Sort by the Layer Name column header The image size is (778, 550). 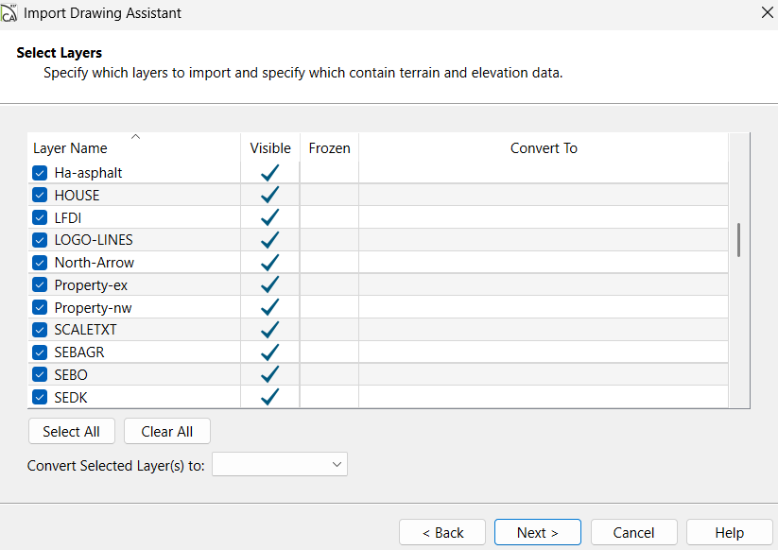point(70,148)
